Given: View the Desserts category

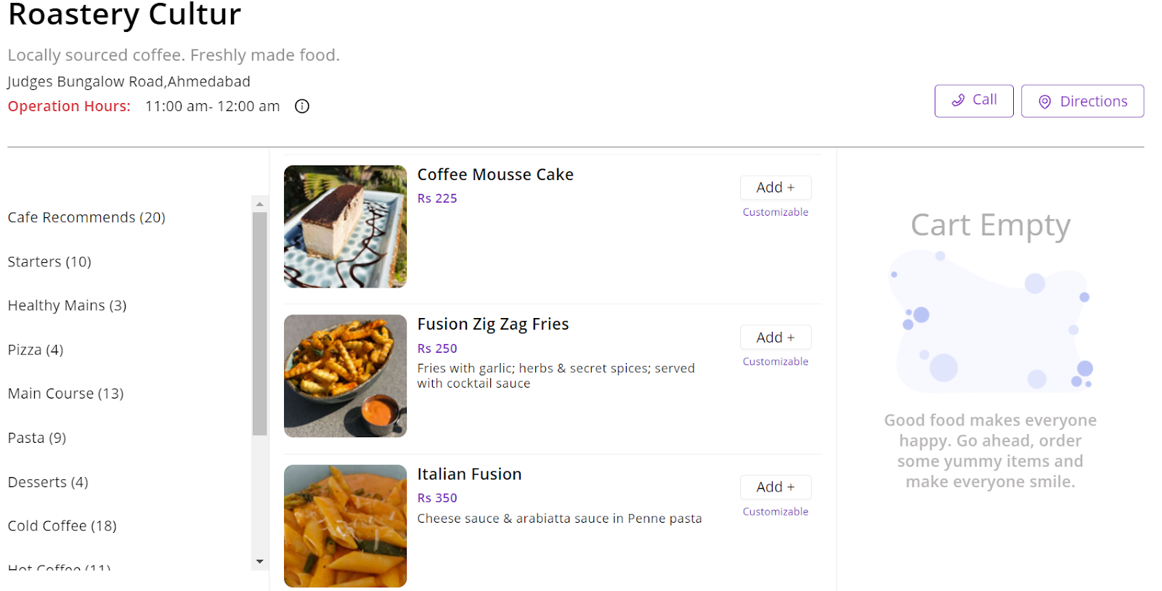Looking at the screenshot, I should coord(48,482).
